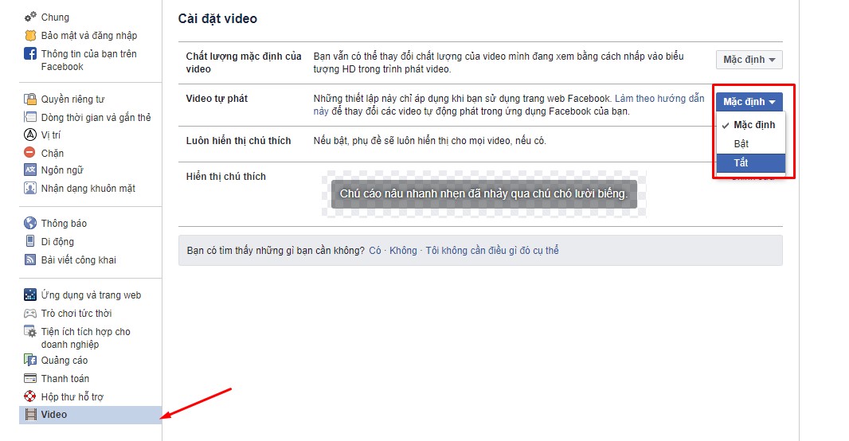Click the caption preview sample box
The height and width of the screenshot is (441, 849).
click(483, 193)
